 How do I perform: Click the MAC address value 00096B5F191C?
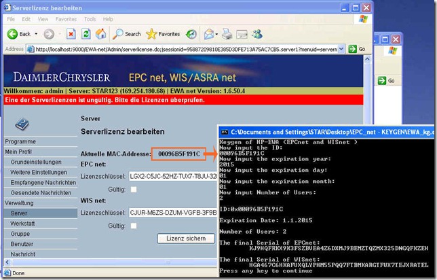pyautogui.click(x=179, y=154)
